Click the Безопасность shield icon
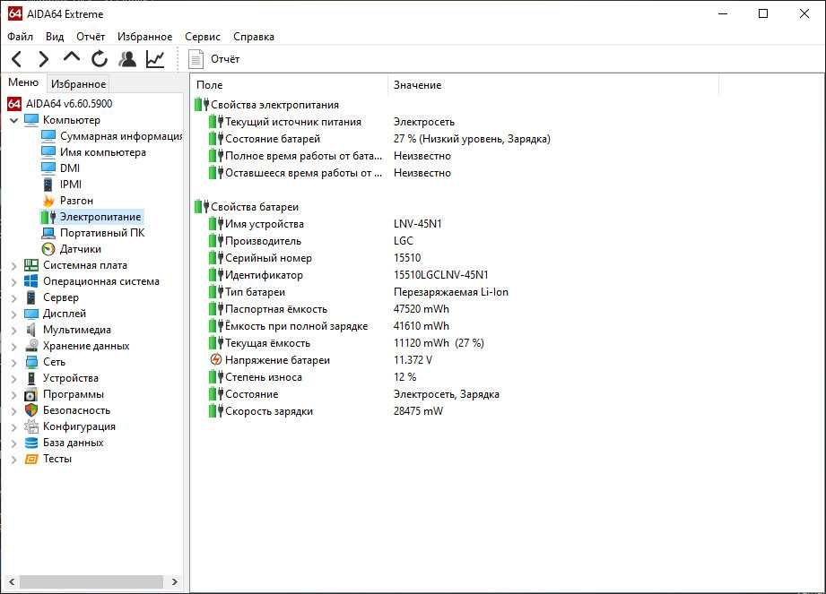 point(31,410)
